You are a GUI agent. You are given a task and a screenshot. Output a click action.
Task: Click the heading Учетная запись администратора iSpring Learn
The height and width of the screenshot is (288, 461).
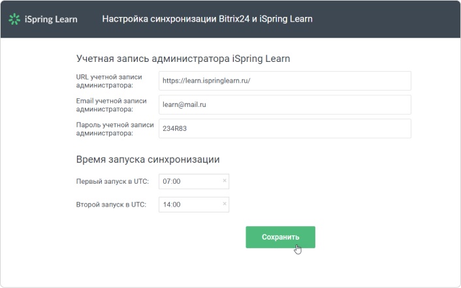[183, 59]
